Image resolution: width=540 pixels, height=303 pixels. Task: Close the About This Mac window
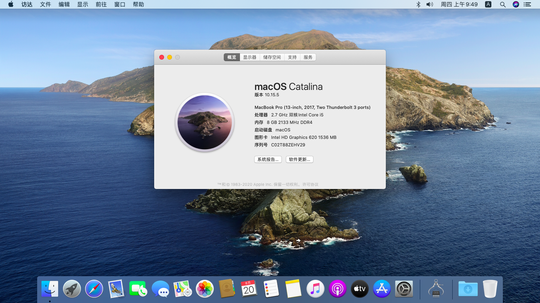(x=162, y=57)
